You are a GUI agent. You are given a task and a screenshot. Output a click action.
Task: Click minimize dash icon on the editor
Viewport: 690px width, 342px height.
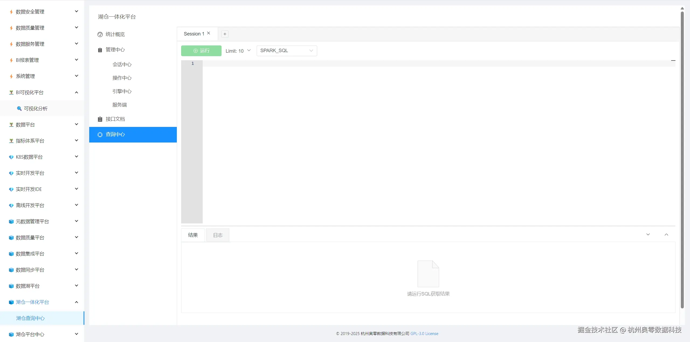(x=673, y=60)
